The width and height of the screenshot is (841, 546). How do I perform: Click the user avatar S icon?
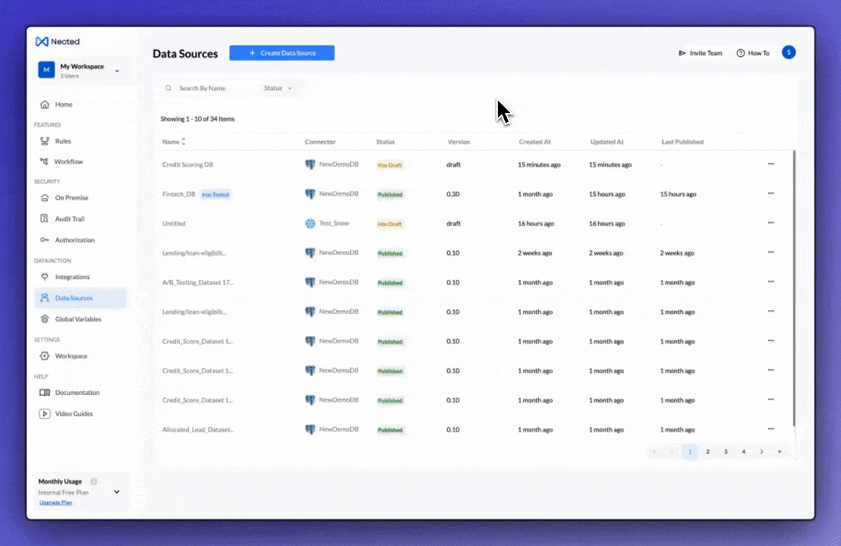click(x=789, y=52)
